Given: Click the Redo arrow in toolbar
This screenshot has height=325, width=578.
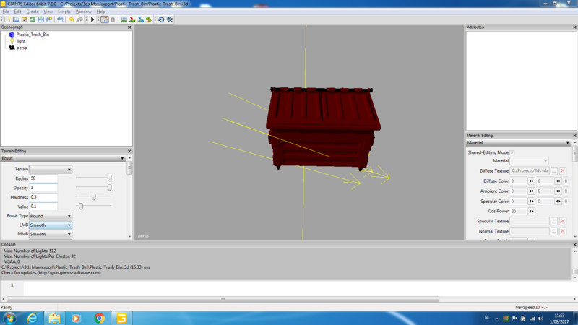Looking at the screenshot, I should tap(79, 19).
